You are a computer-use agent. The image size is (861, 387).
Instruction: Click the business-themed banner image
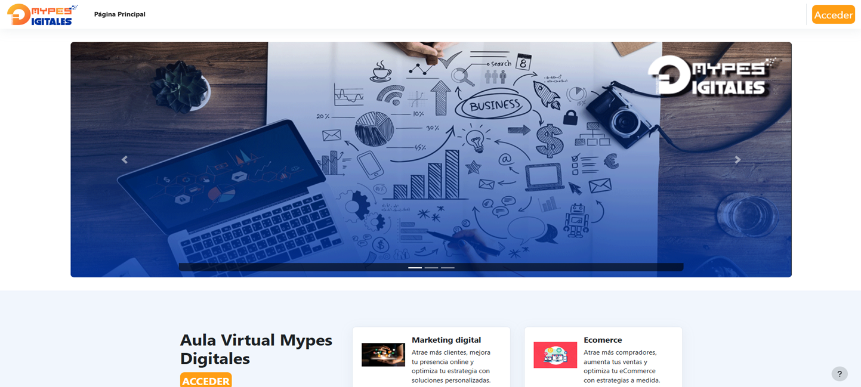click(431, 159)
